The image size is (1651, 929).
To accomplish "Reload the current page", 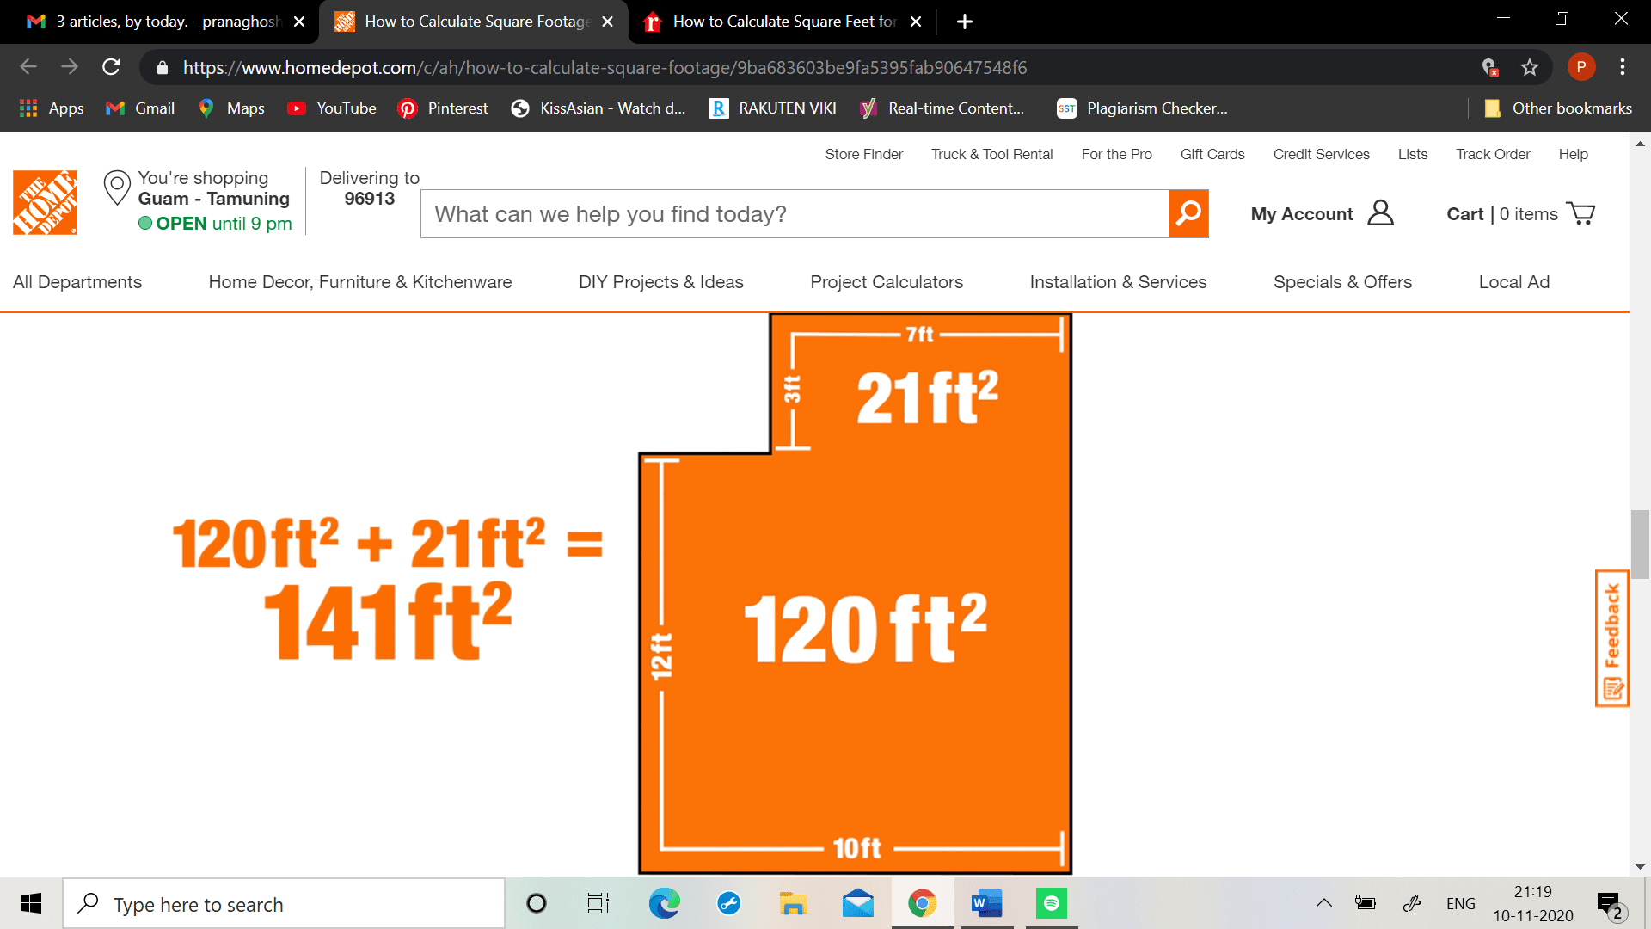I will click(x=111, y=67).
